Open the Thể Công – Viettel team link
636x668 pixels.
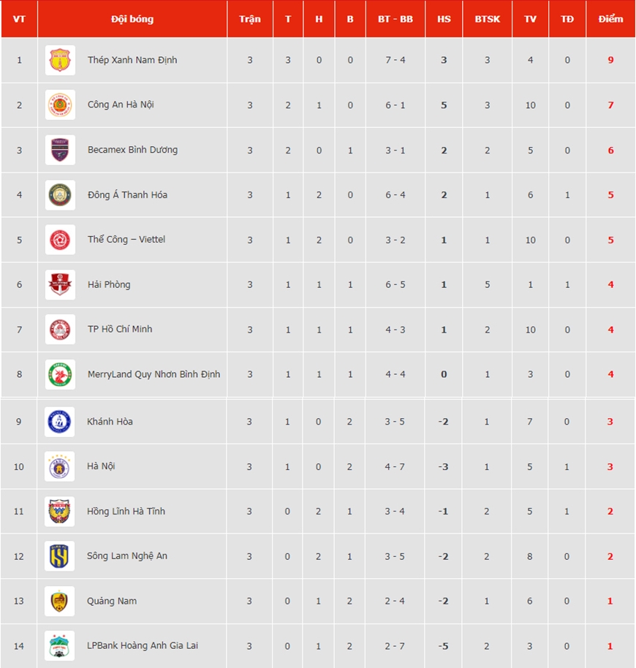click(126, 240)
